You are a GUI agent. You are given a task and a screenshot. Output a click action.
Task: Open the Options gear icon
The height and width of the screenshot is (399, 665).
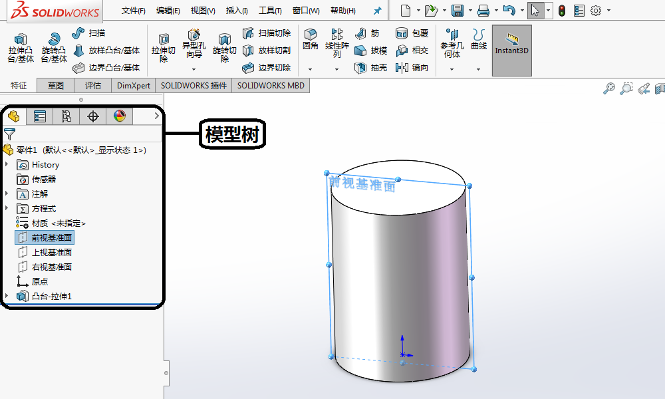point(596,10)
